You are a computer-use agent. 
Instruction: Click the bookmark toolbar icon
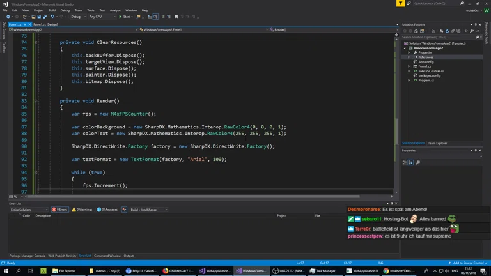tap(176, 17)
